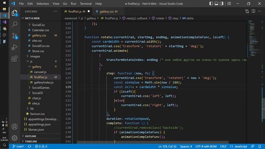Open carusel.js in the file tree

40,72
